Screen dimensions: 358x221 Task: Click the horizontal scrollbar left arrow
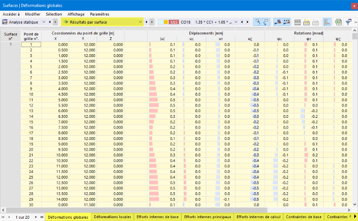(3, 210)
